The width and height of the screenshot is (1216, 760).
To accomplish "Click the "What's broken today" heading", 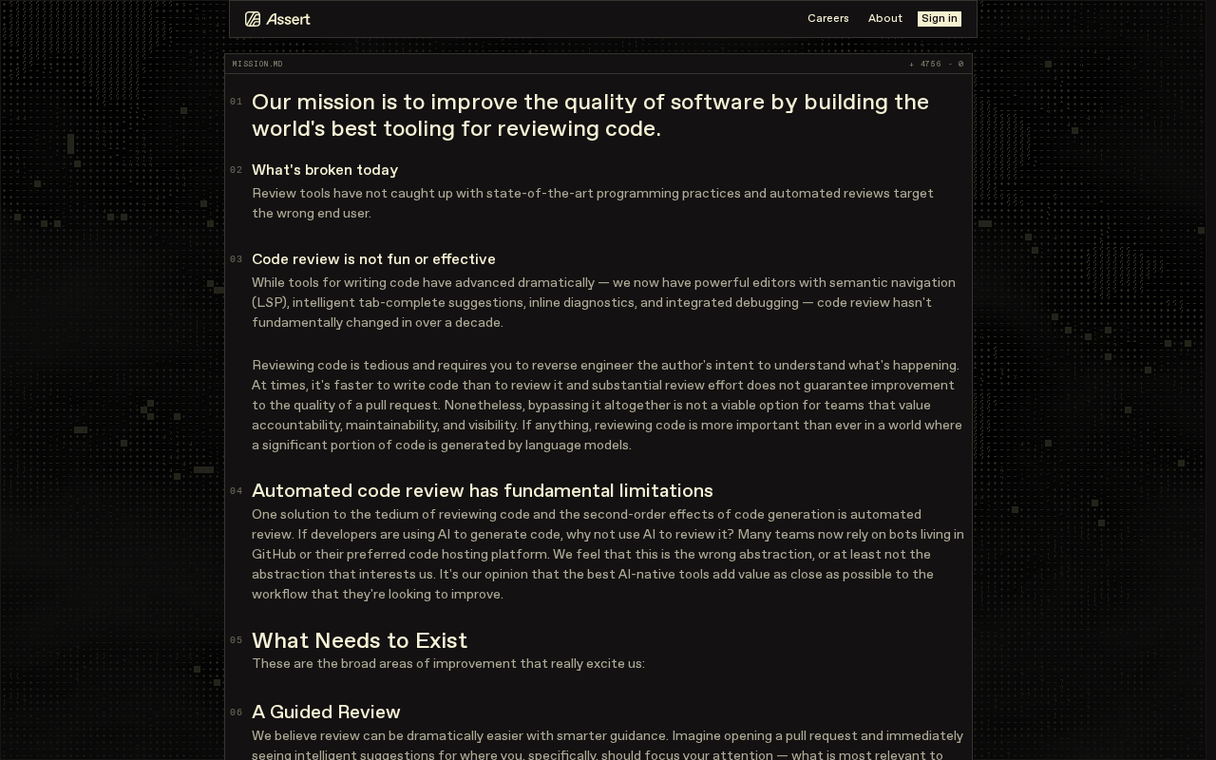I will [325, 170].
